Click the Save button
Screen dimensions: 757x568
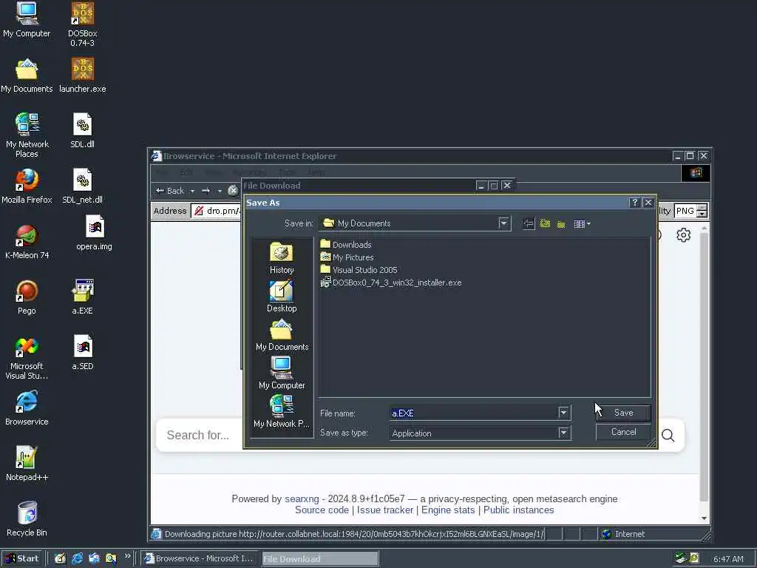coord(623,413)
